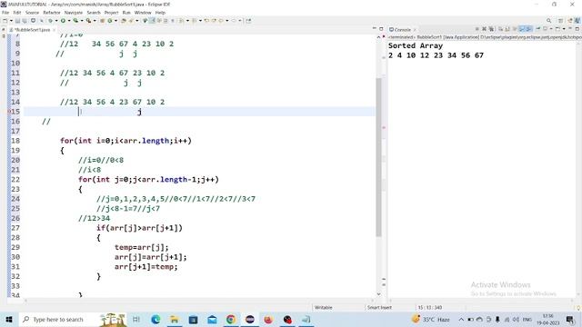Click the Search magnifier icon at top right
The image size is (582, 327).
point(548,21)
